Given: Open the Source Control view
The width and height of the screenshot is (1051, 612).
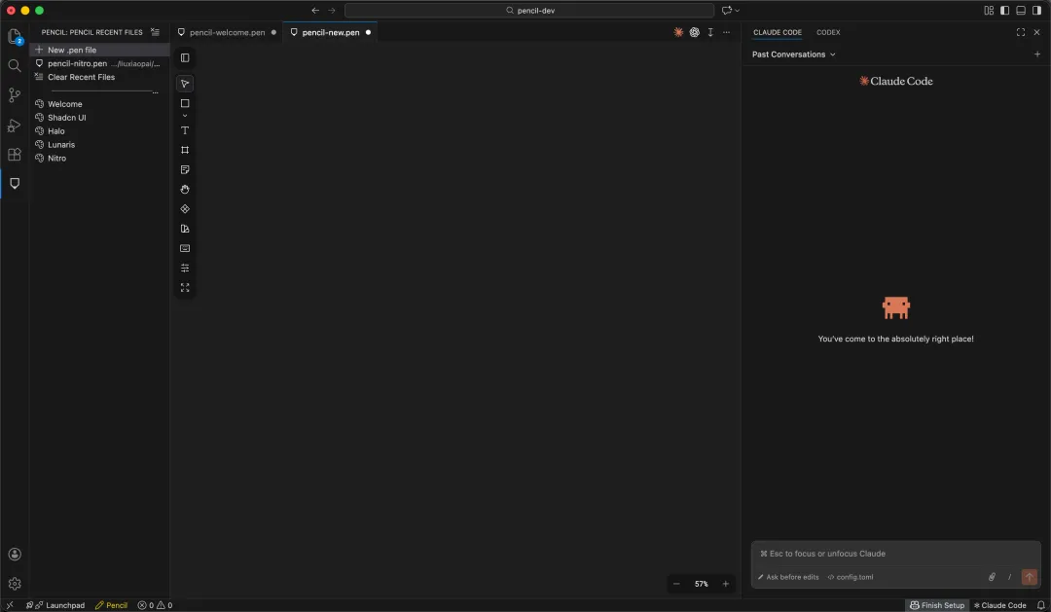Looking at the screenshot, I should tap(14, 95).
